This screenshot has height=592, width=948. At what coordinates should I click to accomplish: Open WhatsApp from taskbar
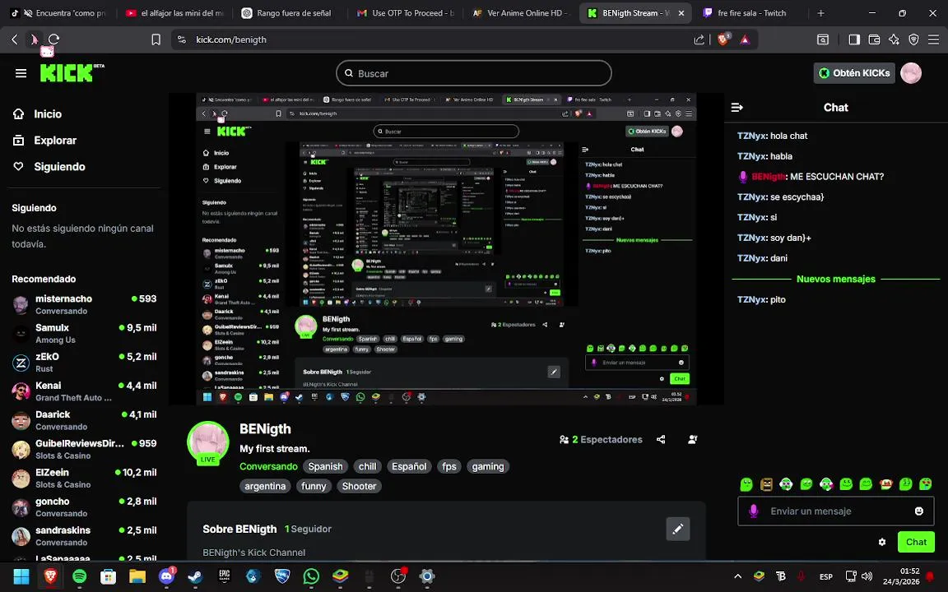tap(311, 576)
